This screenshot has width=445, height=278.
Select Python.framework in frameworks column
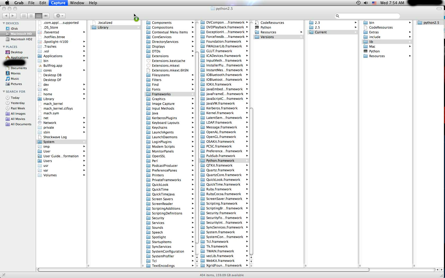[224, 161]
